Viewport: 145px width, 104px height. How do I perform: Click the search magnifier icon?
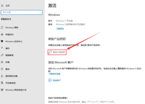(x=40, y=12)
